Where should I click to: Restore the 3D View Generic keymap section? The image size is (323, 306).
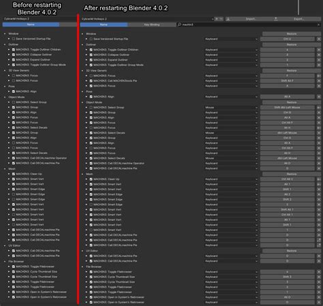(292, 71)
